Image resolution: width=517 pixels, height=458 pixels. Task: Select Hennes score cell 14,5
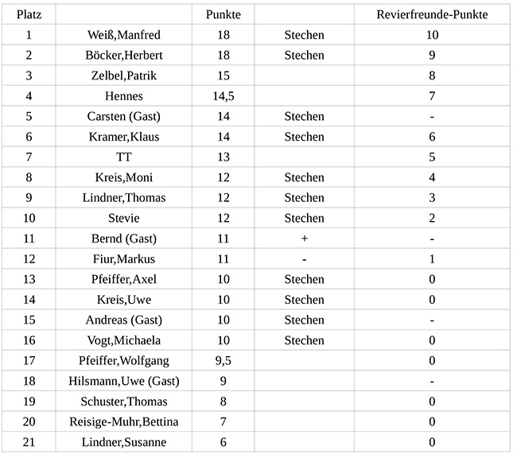coord(224,96)
